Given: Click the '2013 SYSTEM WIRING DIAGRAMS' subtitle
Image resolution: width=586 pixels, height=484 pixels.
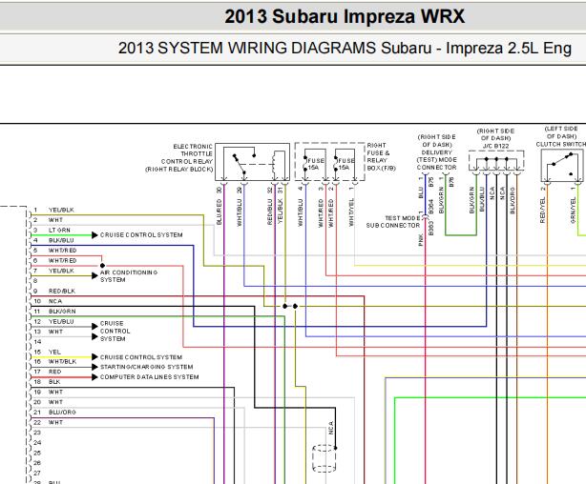Looking at the screenshot, I should point(246,49).
